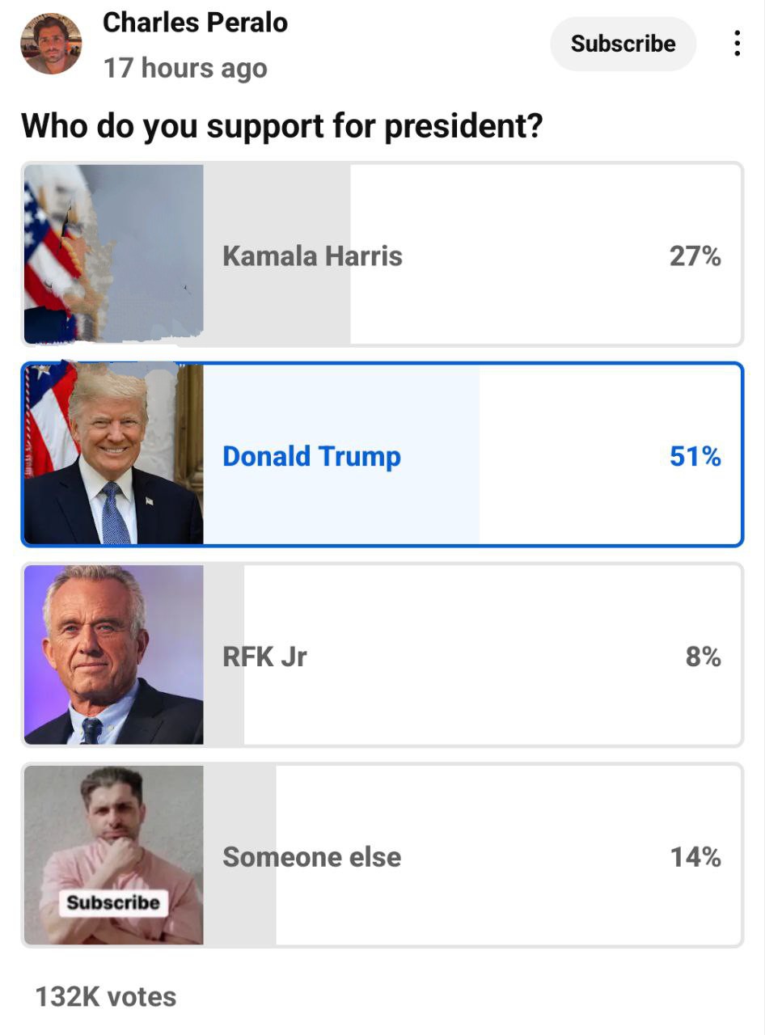
Task: Click the RFK Jr portrait thumbnail
Action: pyautogui.click(x=113, y=655)
